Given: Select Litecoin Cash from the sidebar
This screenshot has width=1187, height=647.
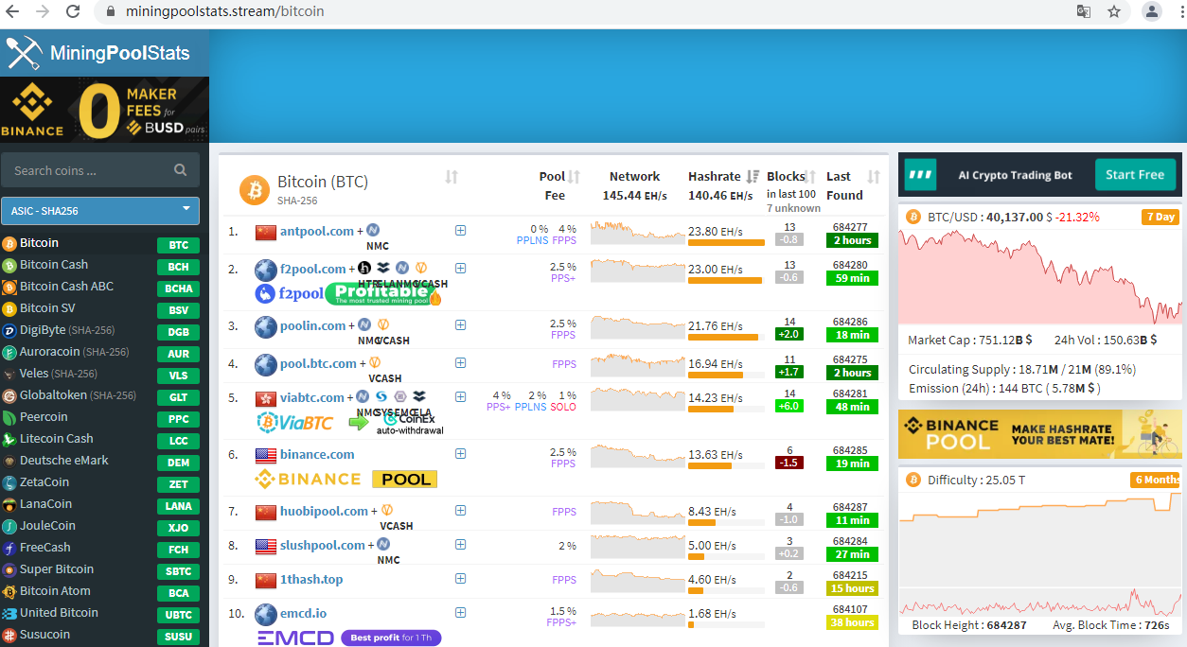Looking at the screenshot, I should (57, 439).
